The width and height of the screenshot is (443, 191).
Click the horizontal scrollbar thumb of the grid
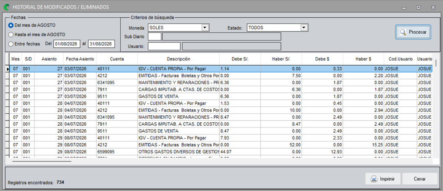click(x=42, y=162)
